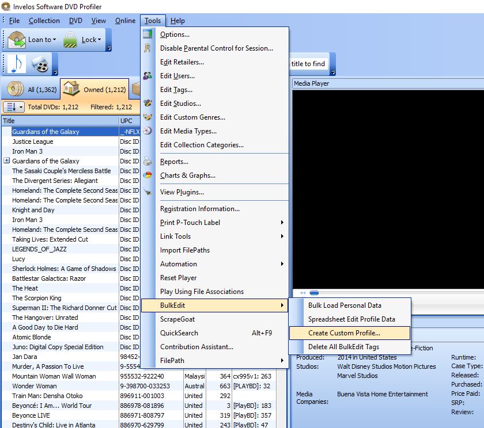Expand the BulkEdit submenu arrow
The height and width of the screenshot is (428, 484).
tap(282, 305)
